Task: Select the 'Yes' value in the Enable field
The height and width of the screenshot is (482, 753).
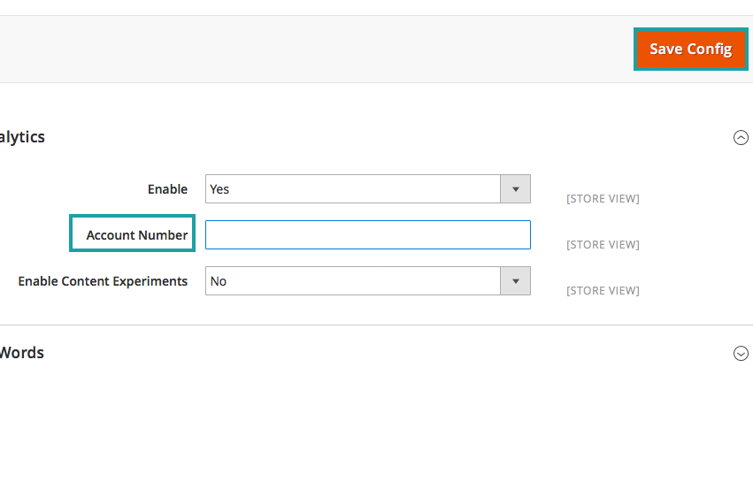Action: click(352, 189)
